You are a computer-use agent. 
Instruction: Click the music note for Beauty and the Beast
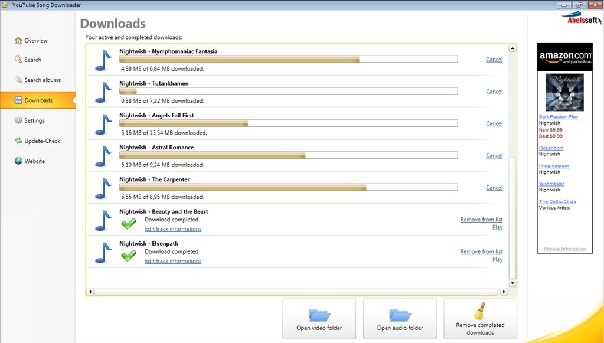pos(103,220)
